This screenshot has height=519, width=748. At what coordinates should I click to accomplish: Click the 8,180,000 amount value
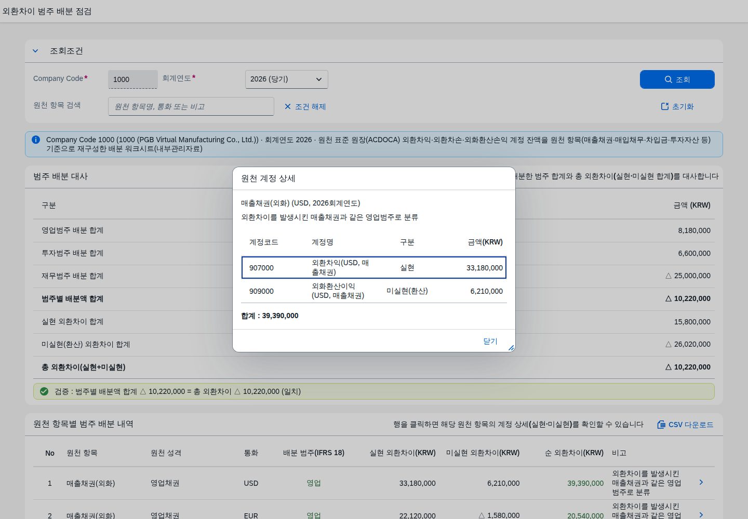[694, 230]
